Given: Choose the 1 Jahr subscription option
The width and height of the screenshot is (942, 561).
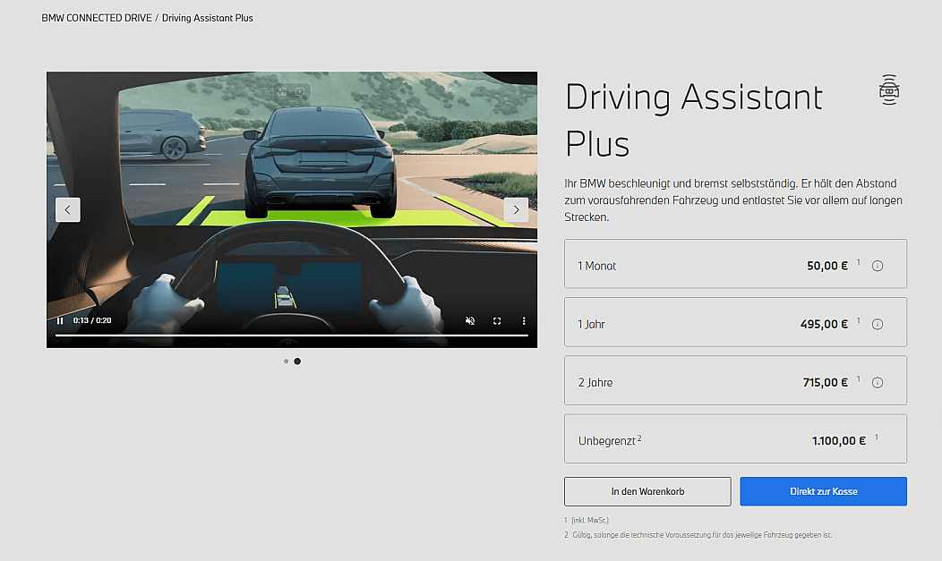Looking at the screenshot, I should coord(735,322).
